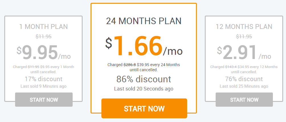Click "Last sold 9 Minutes ago" text

(44, 86)
